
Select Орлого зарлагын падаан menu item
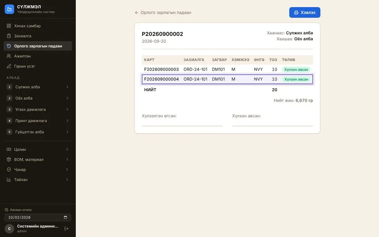(x=38, y=46)
